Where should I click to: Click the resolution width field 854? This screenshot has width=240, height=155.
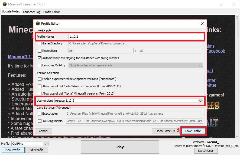pyautogui.click(x=101, y=51)
